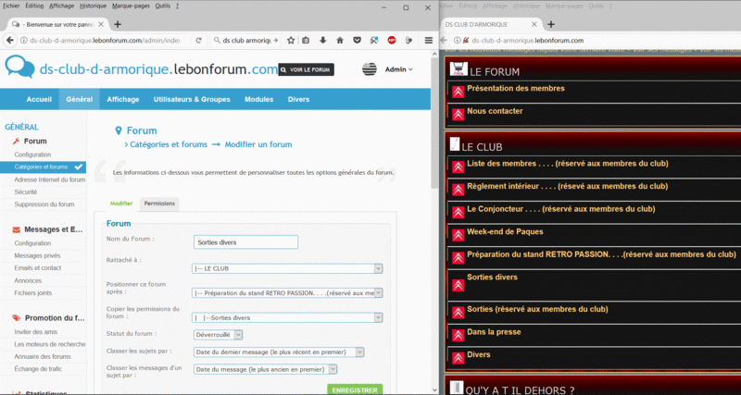Image resolution: width=741 pixels, height=395 pixels.
Task: Bookmark this page with the star icon
Action: click(x=291, y=41)
